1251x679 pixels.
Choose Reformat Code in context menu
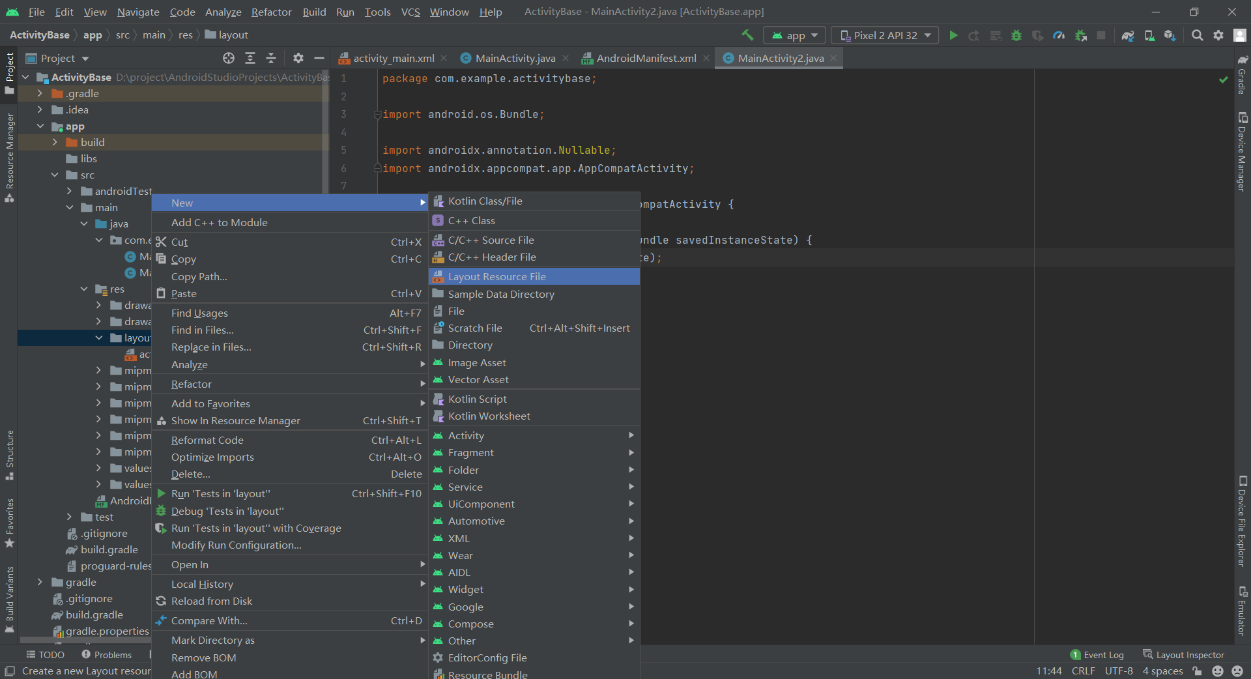[x=290, y=440]
